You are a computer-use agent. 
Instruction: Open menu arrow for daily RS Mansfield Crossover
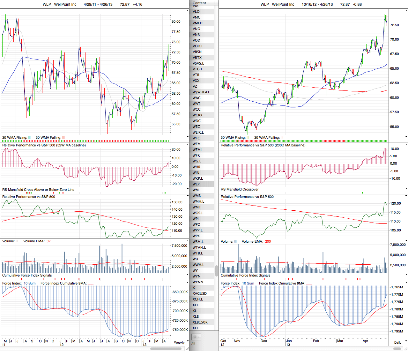click(406, 189)
